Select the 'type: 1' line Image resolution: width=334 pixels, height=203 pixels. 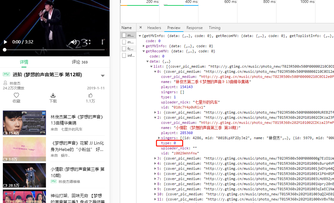click(x=168, y=97)
